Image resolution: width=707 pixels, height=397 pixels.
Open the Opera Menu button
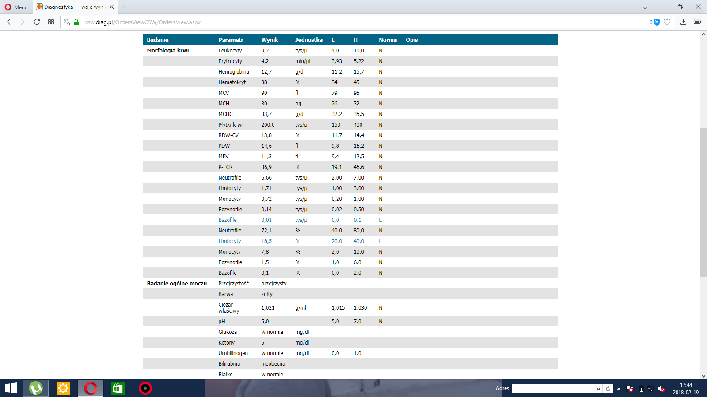point(16,7)
